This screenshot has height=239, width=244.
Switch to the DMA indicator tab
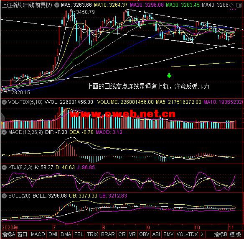click(66, 234)
